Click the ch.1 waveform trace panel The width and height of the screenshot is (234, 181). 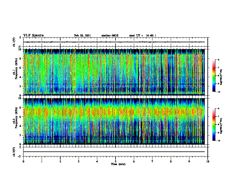(x=116, y=42)
